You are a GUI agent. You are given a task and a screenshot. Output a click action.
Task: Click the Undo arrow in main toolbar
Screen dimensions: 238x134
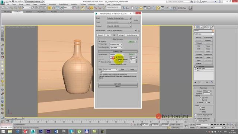(x=3, y=8)
